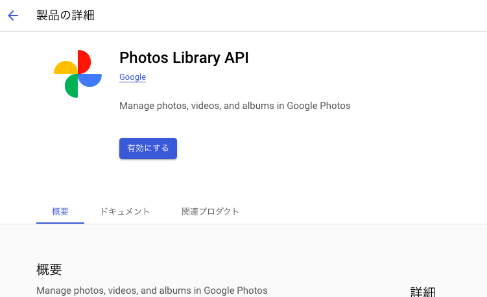This screenshot has width=487, height=297.
Task: Click the green petal of the logo
Action: 71,86
